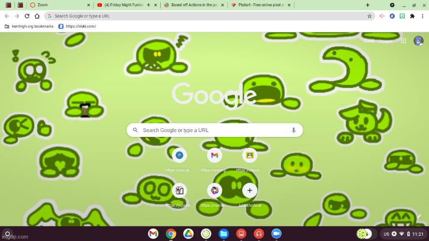Screen dimensions: 429x241
Task: Go to the Home page
Action: point(37,16)
